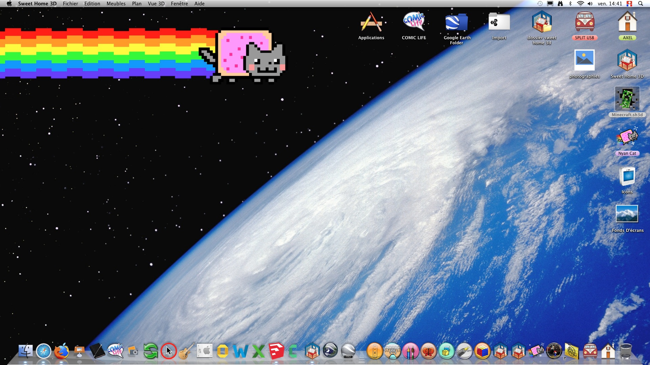This screenshot has height=365, width=650.
Task: Click the volume speaker icon
Action: (x=590, y=4)
